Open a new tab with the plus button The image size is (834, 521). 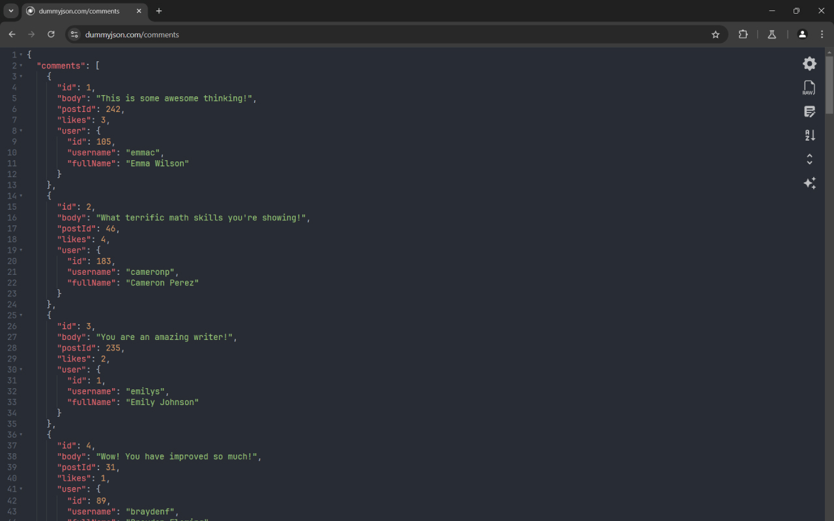158,11
